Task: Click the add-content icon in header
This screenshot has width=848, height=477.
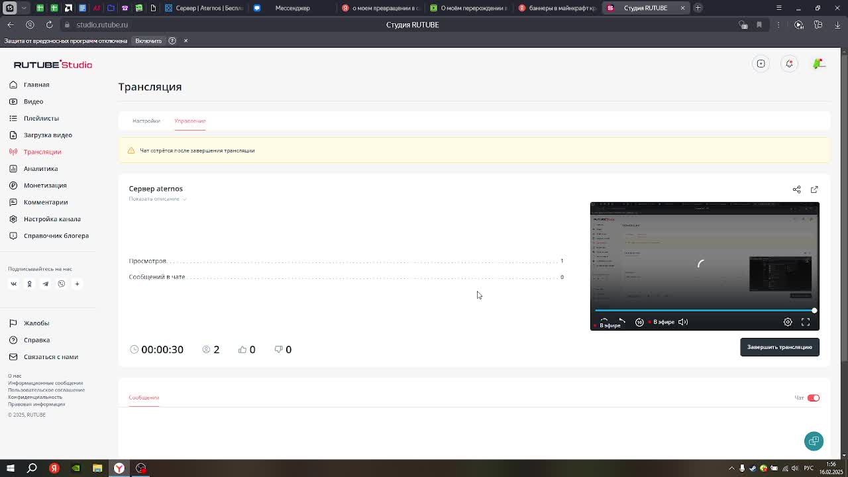Action: coord(761,64)
